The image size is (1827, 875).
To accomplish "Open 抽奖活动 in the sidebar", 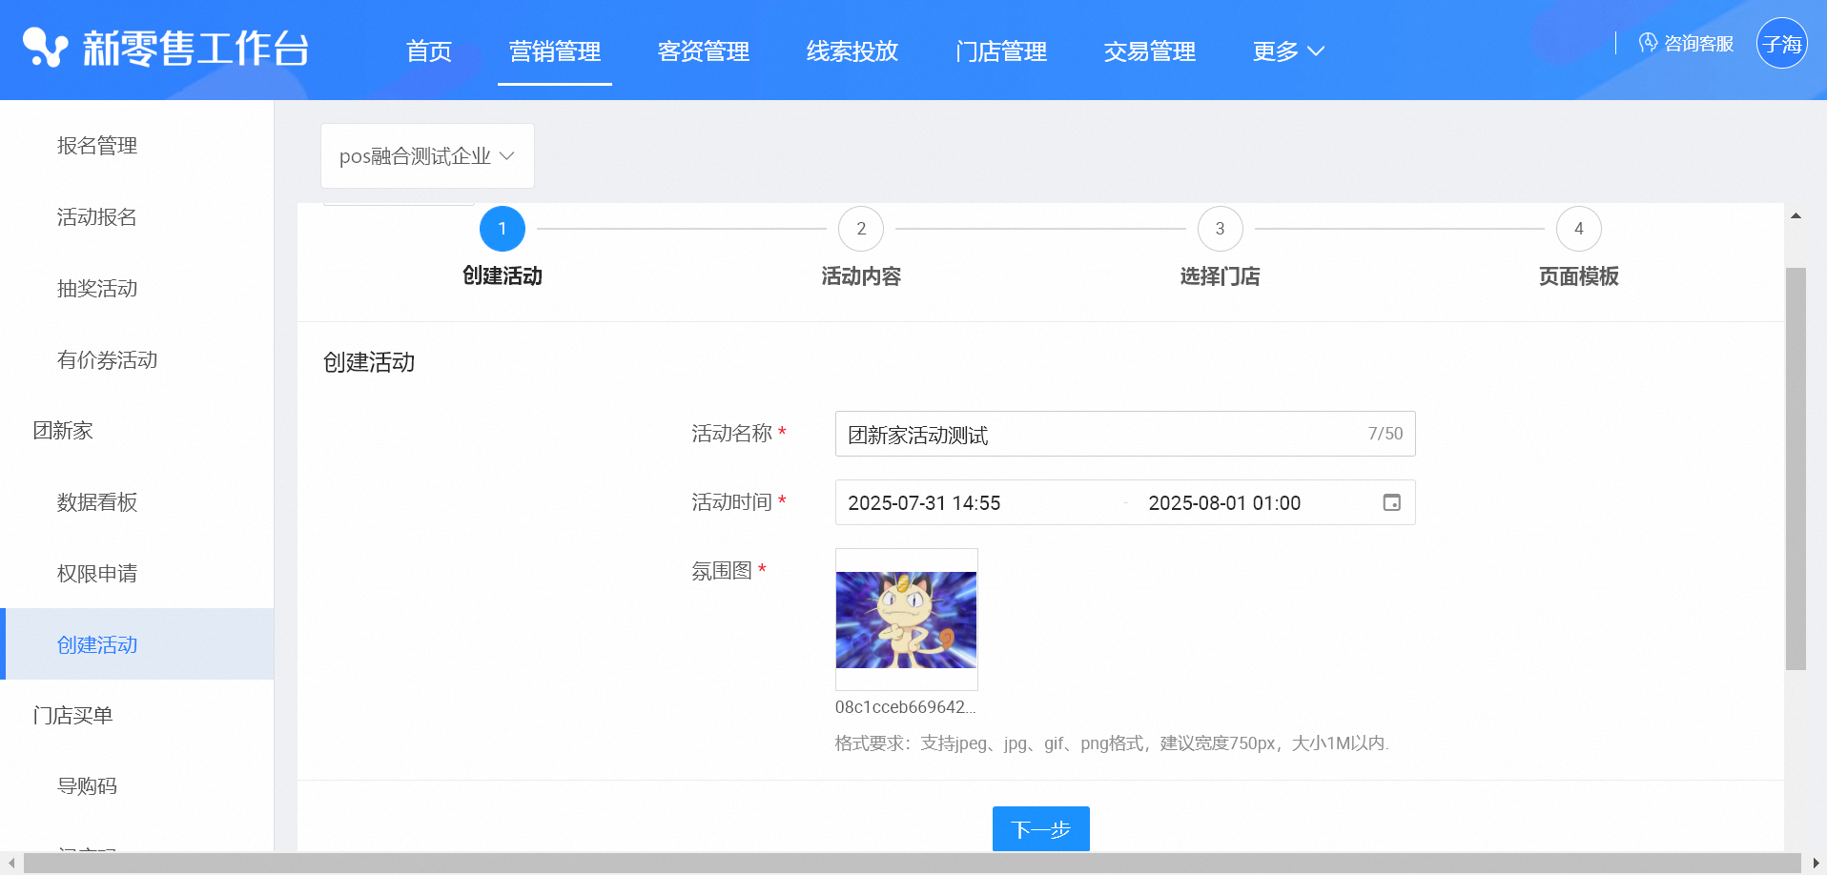I will tap(97, 289).
